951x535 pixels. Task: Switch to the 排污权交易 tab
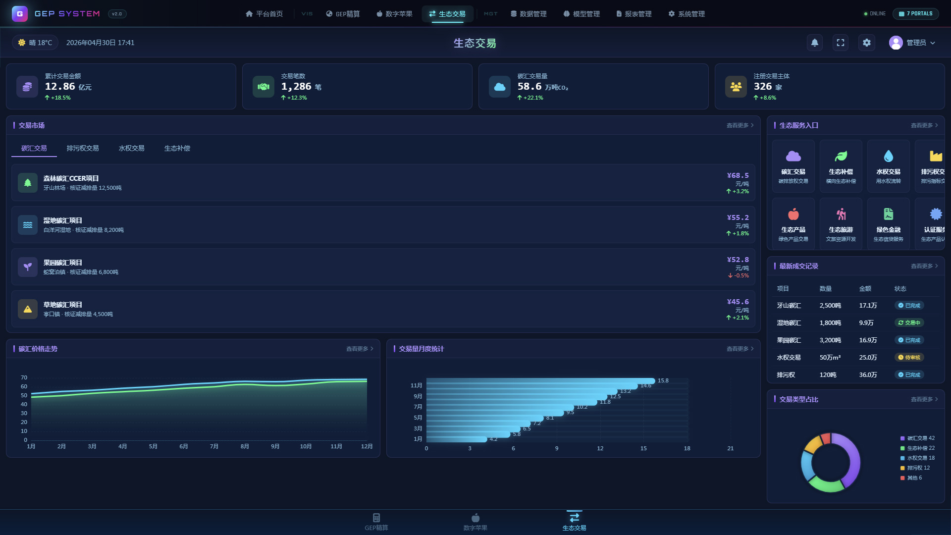click(x=83, y=148)
